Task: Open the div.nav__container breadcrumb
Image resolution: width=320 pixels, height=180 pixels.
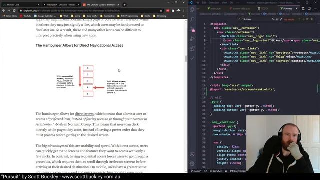Action: (291, 14)
